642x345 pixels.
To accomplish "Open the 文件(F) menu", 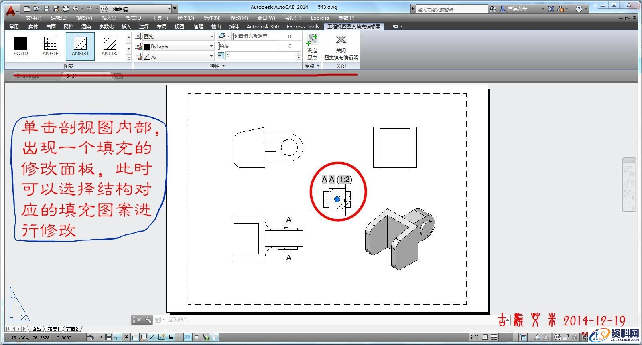I will pyautogui.click(x=33, y=18).
